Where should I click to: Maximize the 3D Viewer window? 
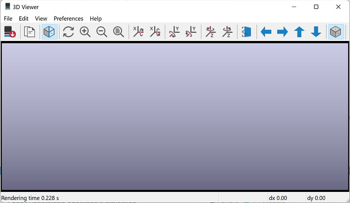[x=316, y=7]
